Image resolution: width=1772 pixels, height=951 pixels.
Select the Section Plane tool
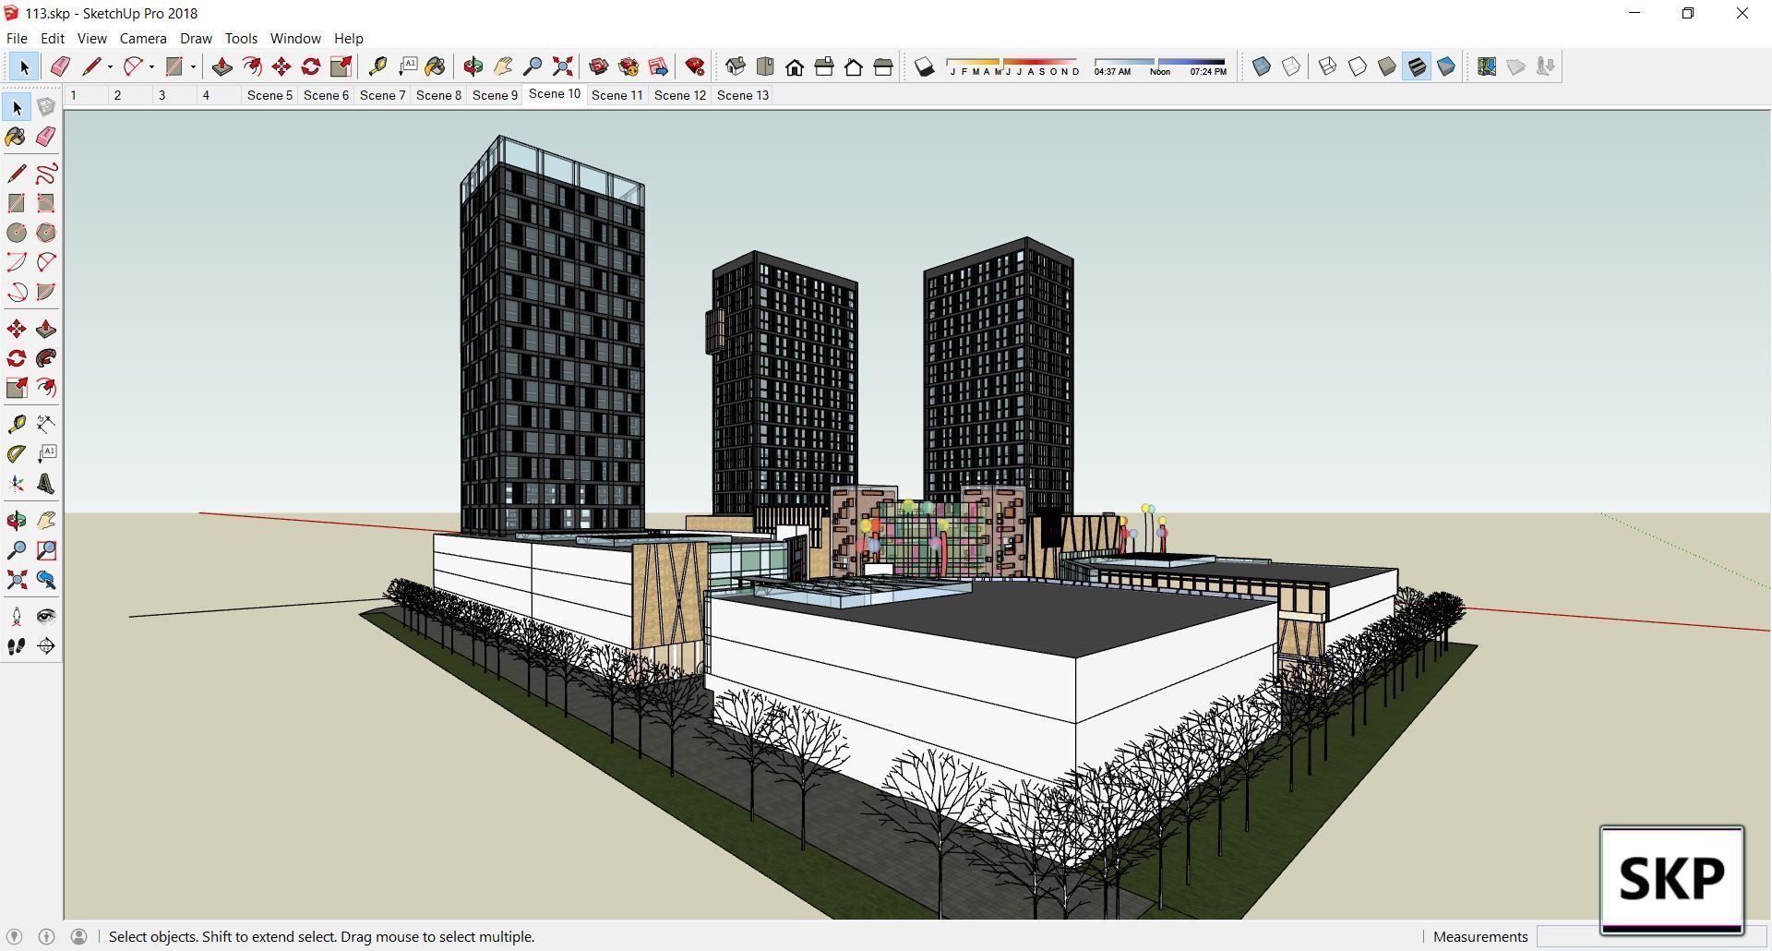tap(46, 646)
